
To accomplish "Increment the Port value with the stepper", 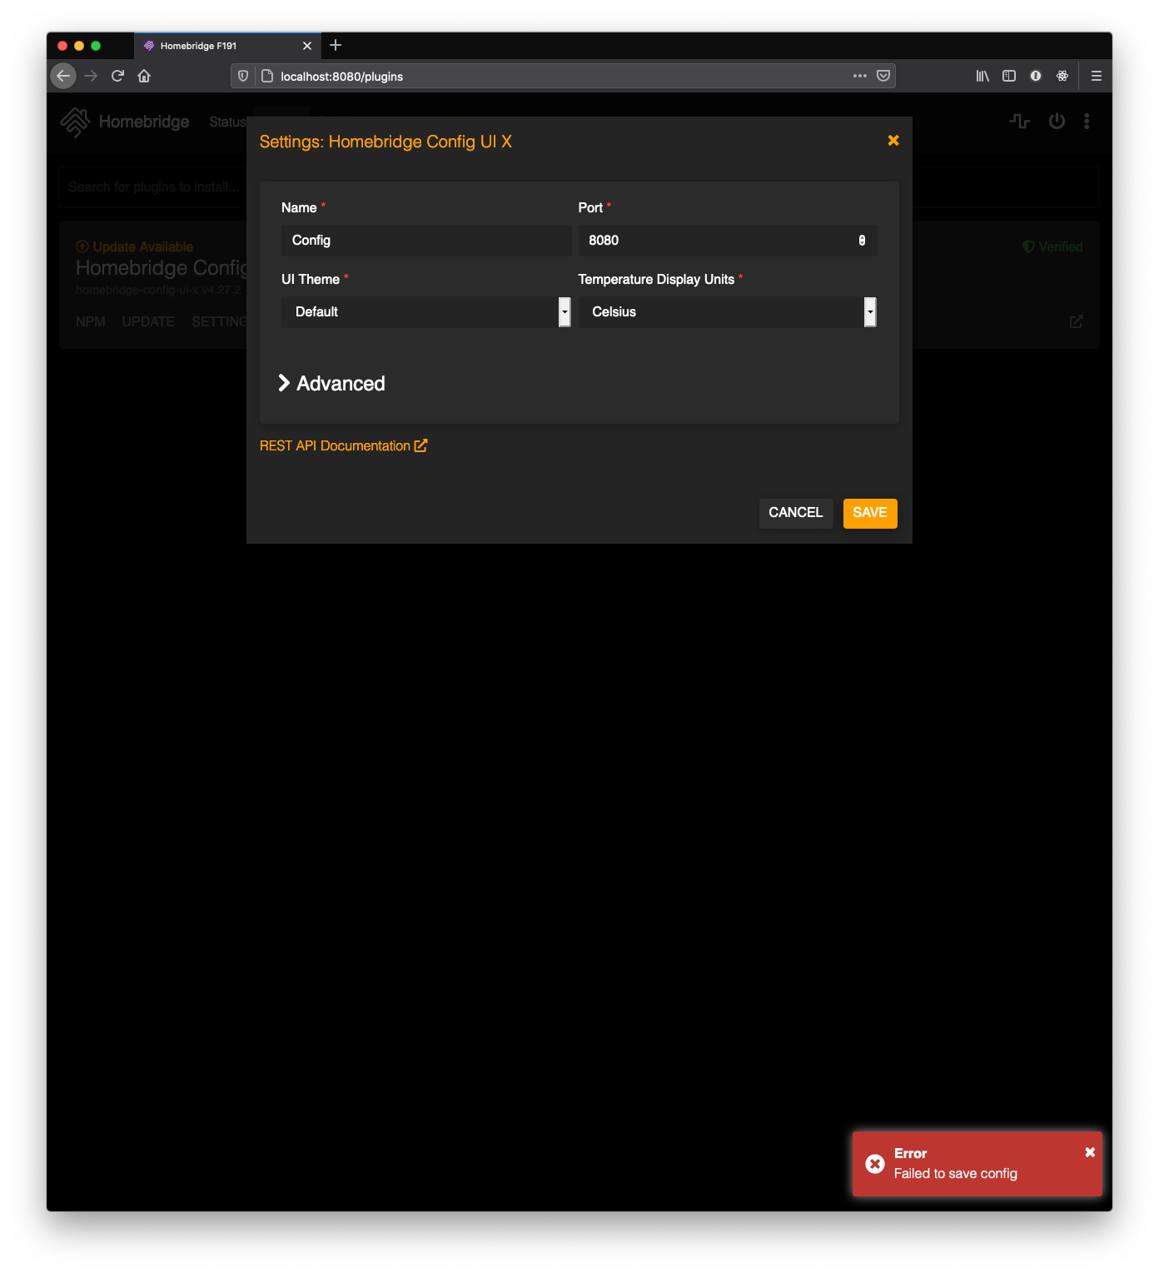I will tap(862, 236).
